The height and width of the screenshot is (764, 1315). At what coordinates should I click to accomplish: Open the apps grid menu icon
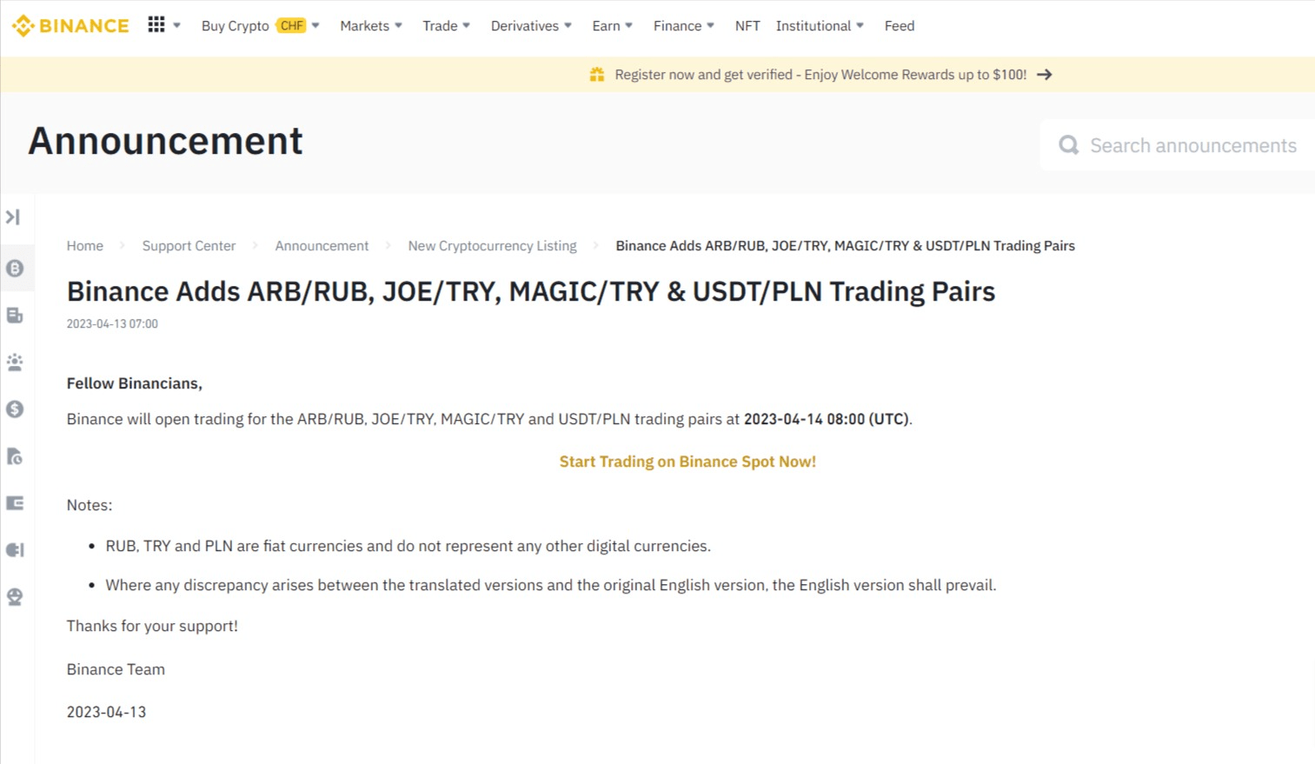click(x=156, y=25)
